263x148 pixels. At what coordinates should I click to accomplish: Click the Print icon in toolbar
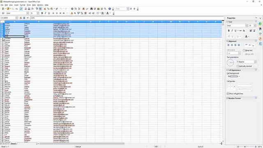(x=29, y=9)
